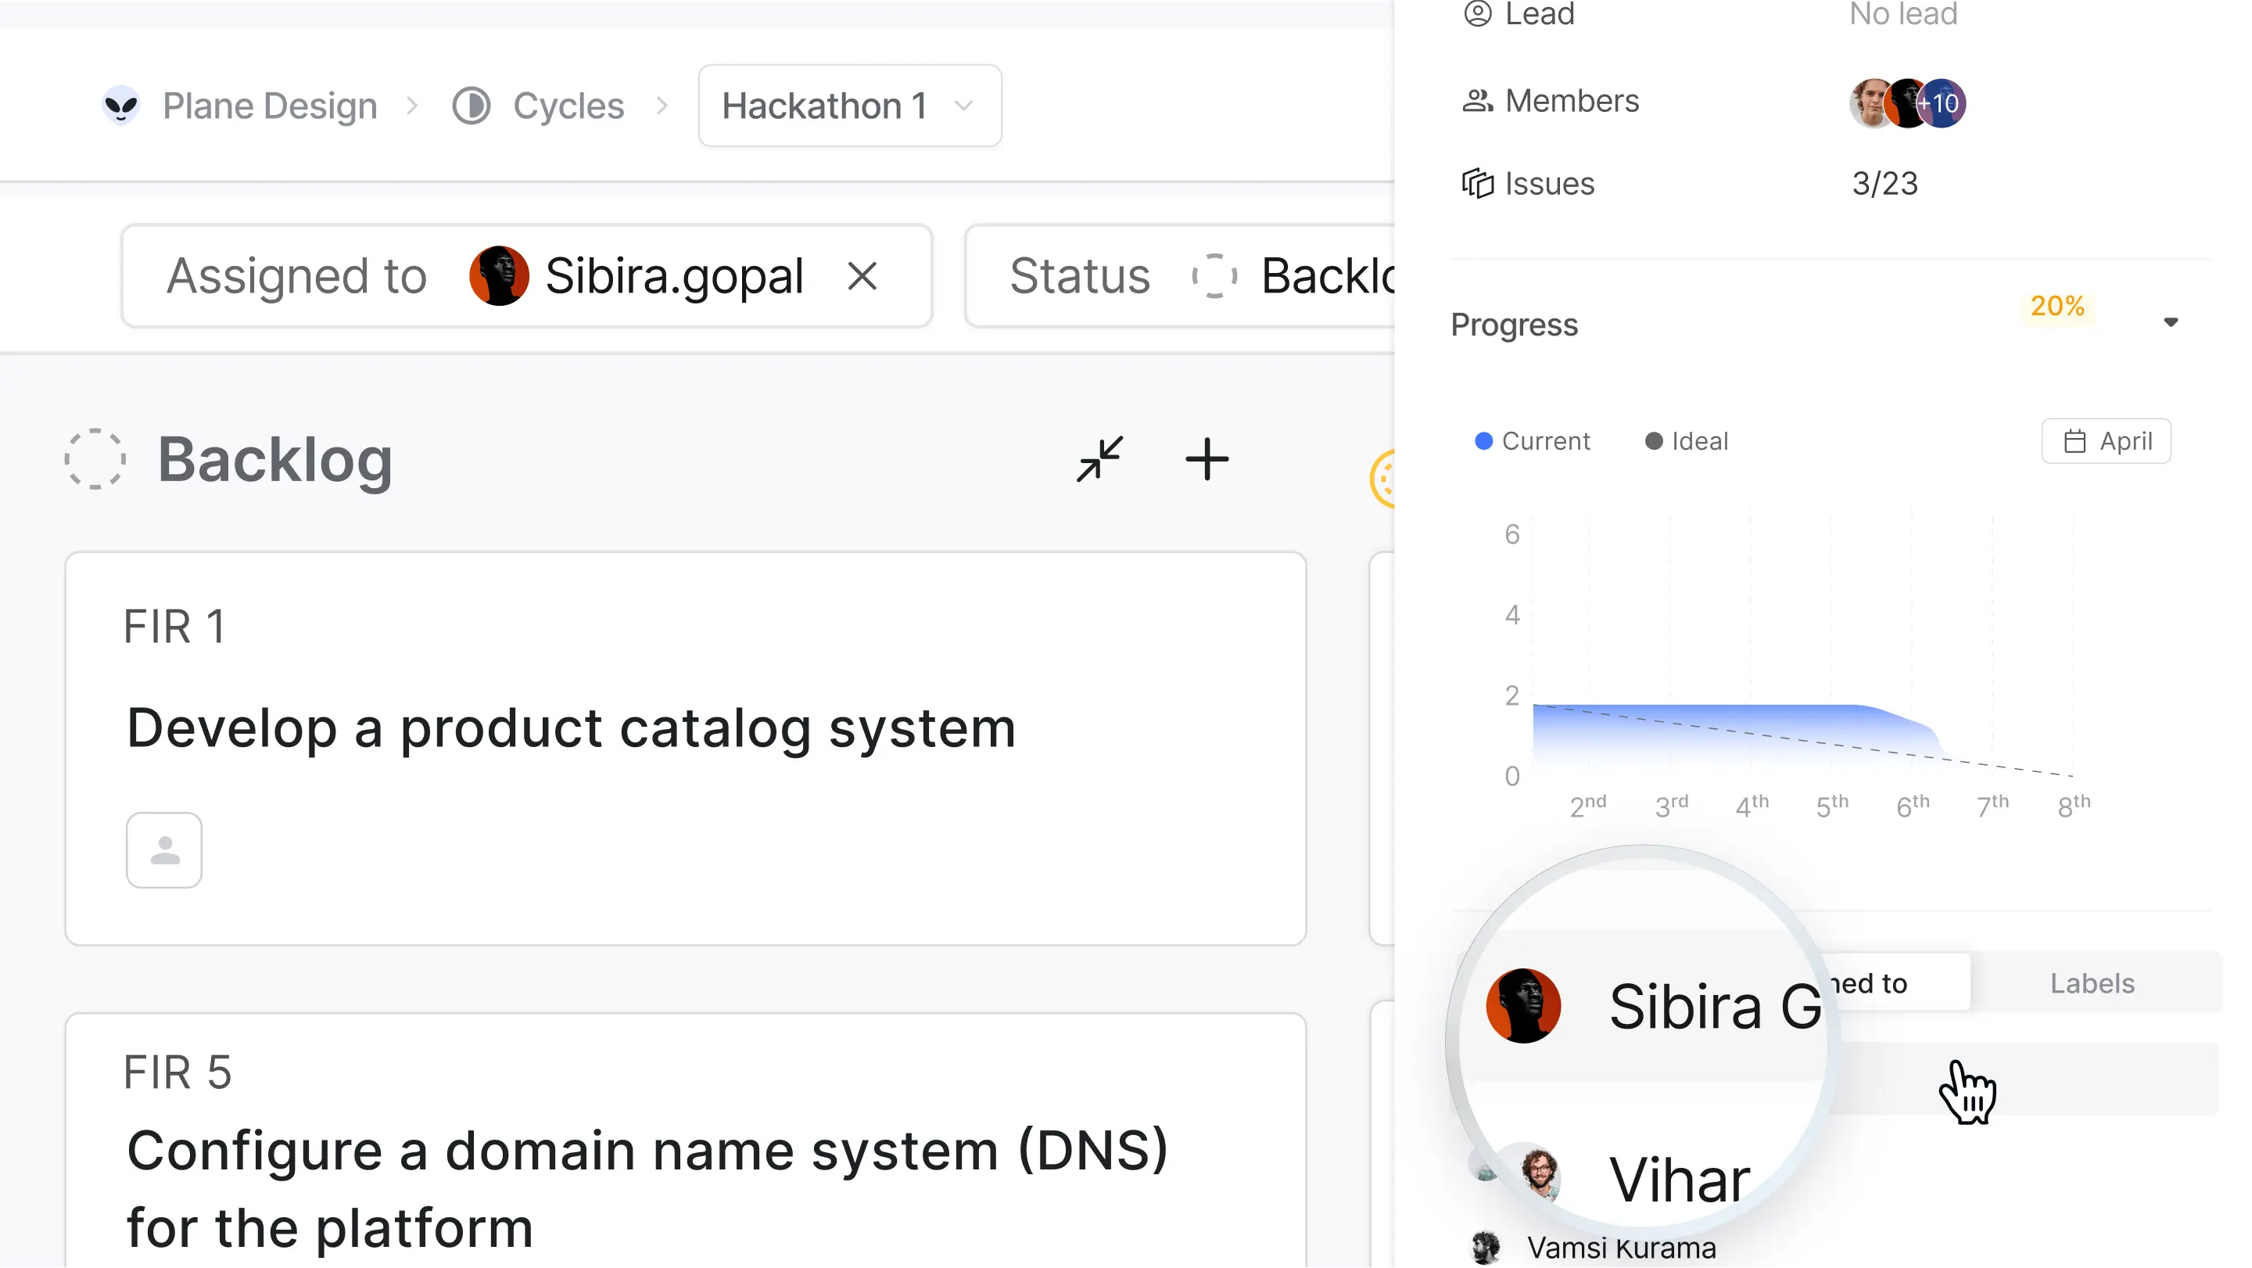Screen dimensions: 2252x1268
Task: Collapse the Backlog section with the shrink icon
Action: (1099, 460)
